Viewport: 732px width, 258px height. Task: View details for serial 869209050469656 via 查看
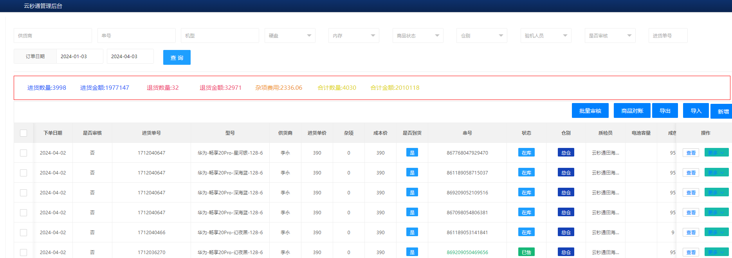(x=691, y=253)
